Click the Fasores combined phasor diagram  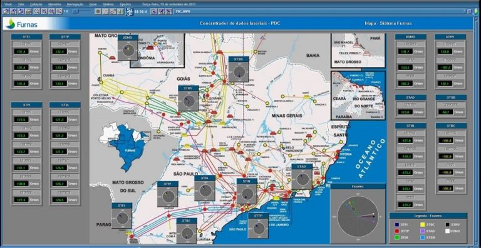coord(358,217)
